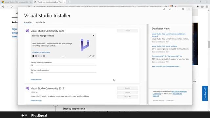
Task: Click the Developer News heading
Action: (161, 29)
